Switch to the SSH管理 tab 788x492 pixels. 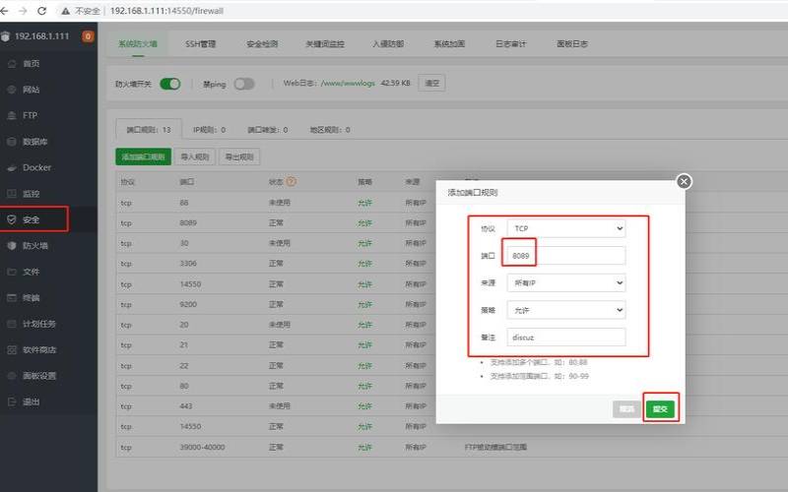[x=201, y=43]
